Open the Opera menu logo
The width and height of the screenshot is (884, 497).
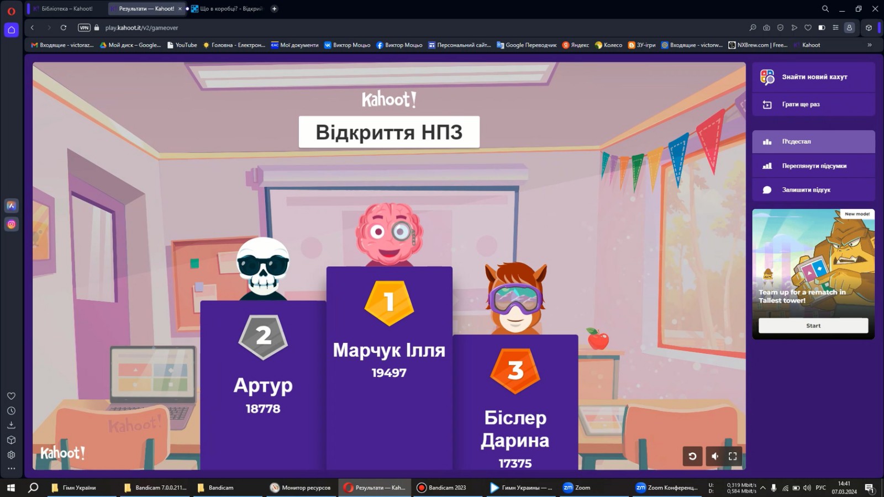coord(11,10)
